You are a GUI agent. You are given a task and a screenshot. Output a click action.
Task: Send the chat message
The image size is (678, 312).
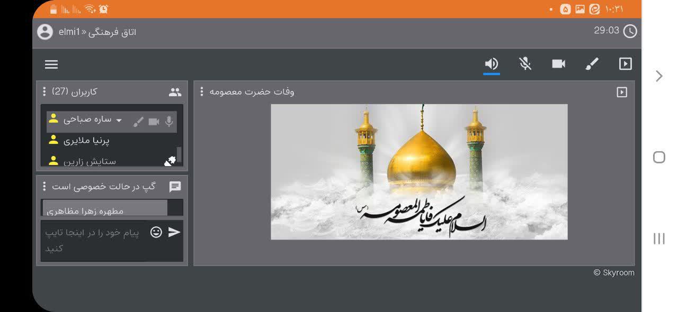(174, 232)
